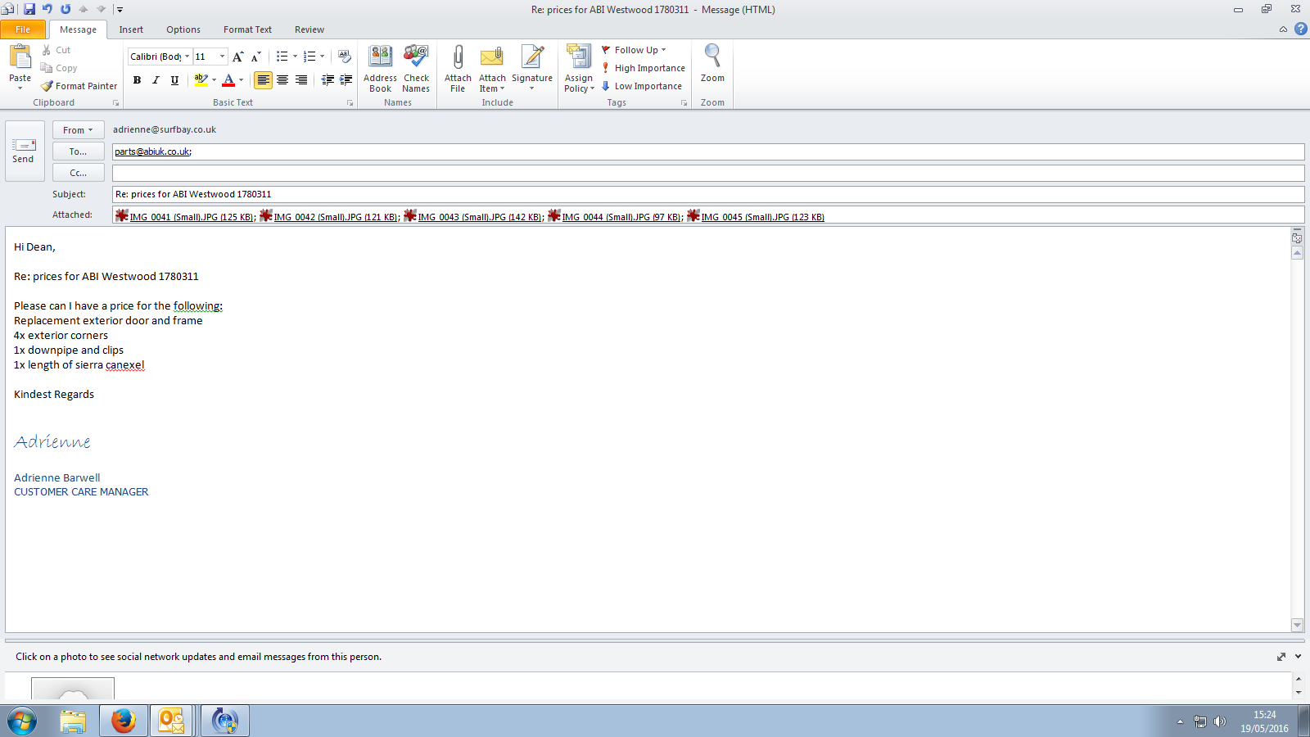This screenshot has width=1310, height=737.
Task: Launch Firefox from the taskbar
Action: click(124, 721)
